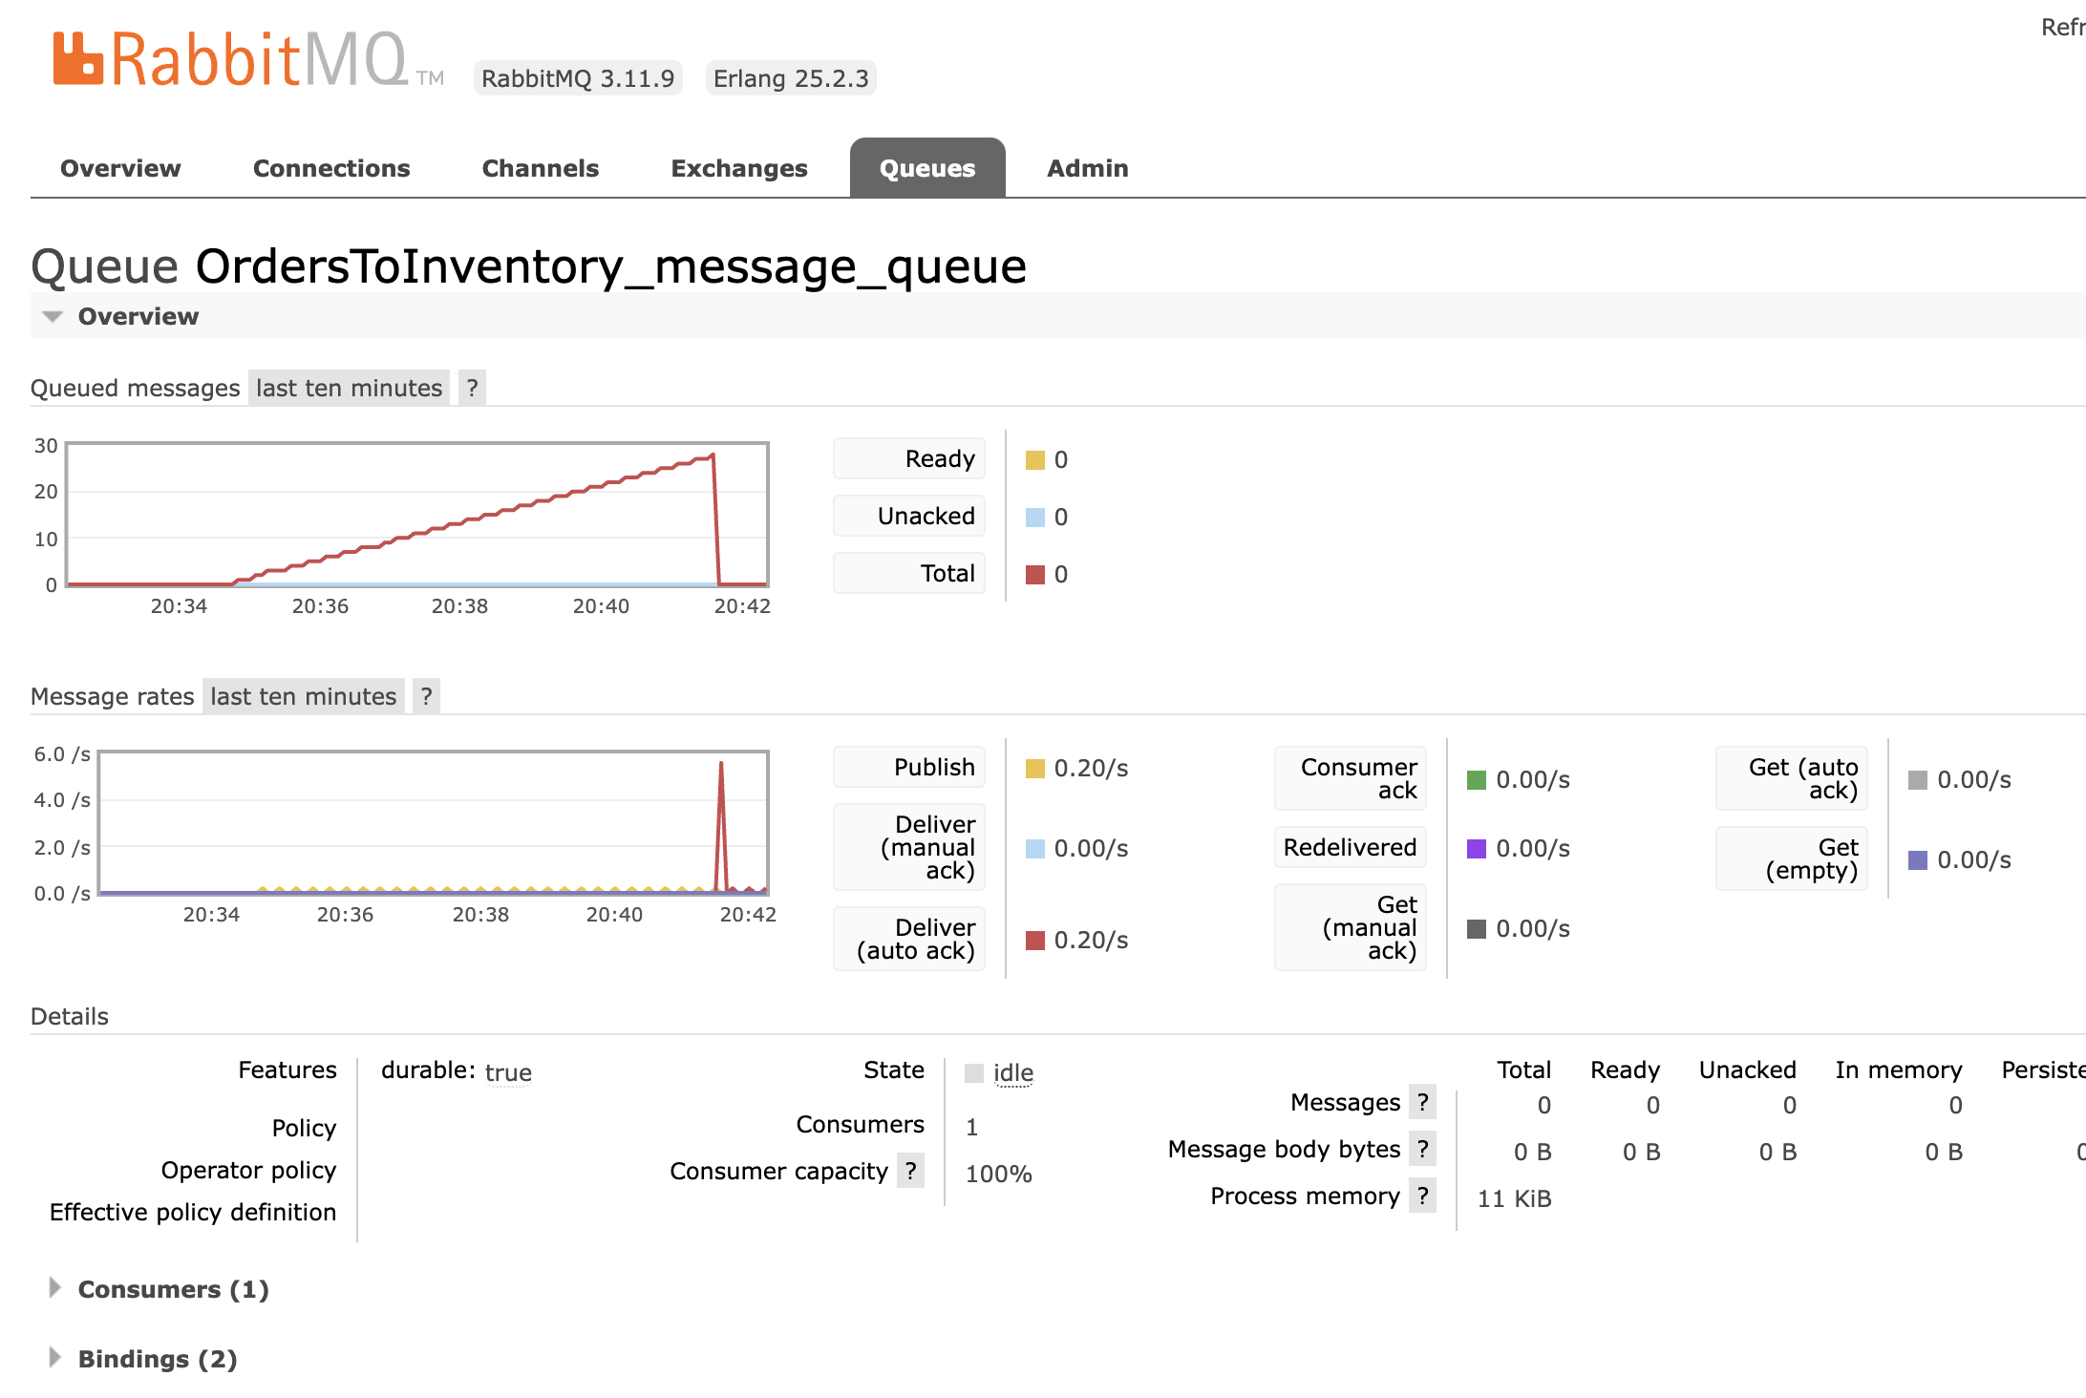Viewport: 2086px width, 1398px height.
Task: Open the Channels tab
Action: (x=541, y=168)
